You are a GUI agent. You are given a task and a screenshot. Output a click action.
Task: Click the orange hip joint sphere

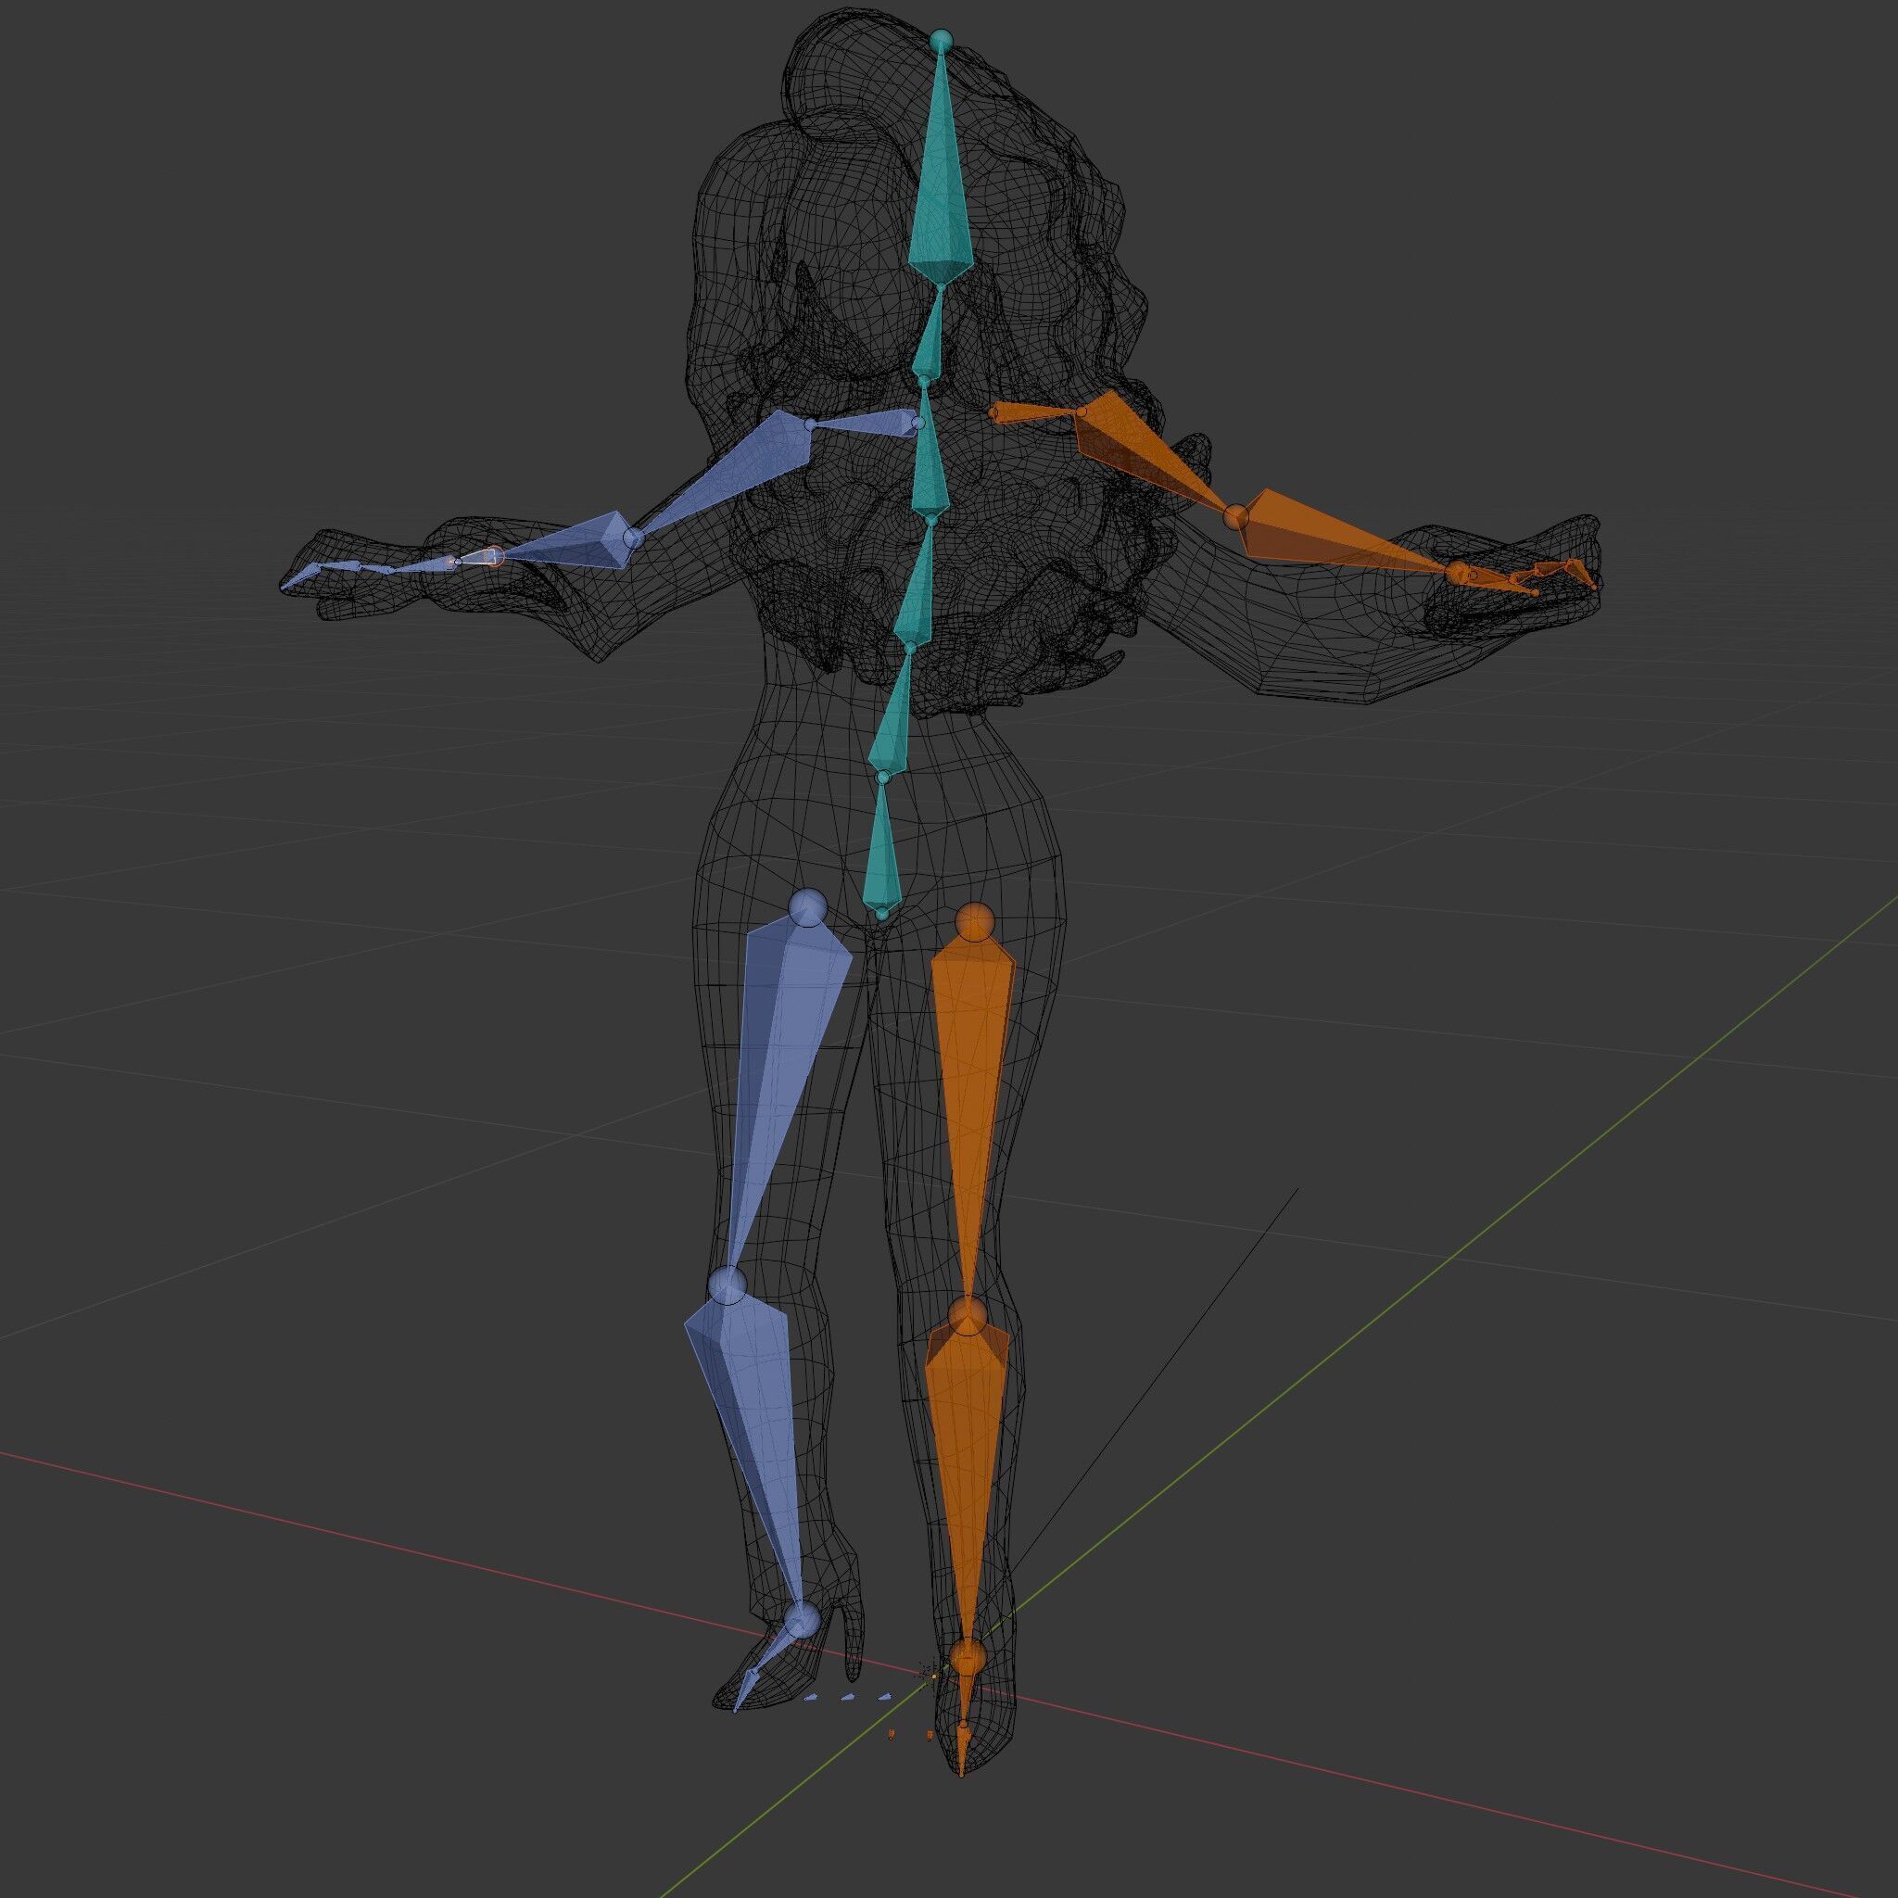pos(975,922)
